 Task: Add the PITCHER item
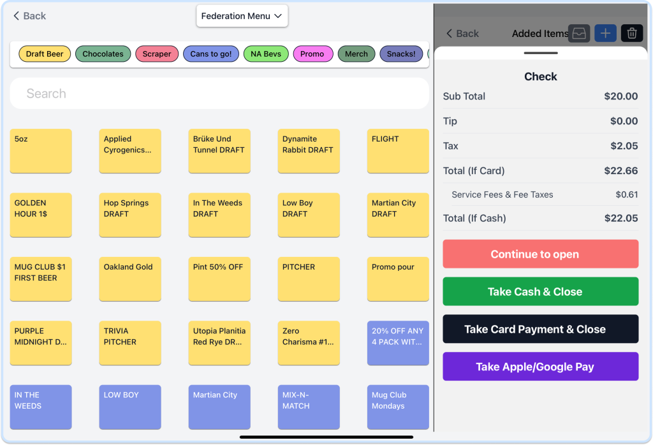[x=309, y=279]
